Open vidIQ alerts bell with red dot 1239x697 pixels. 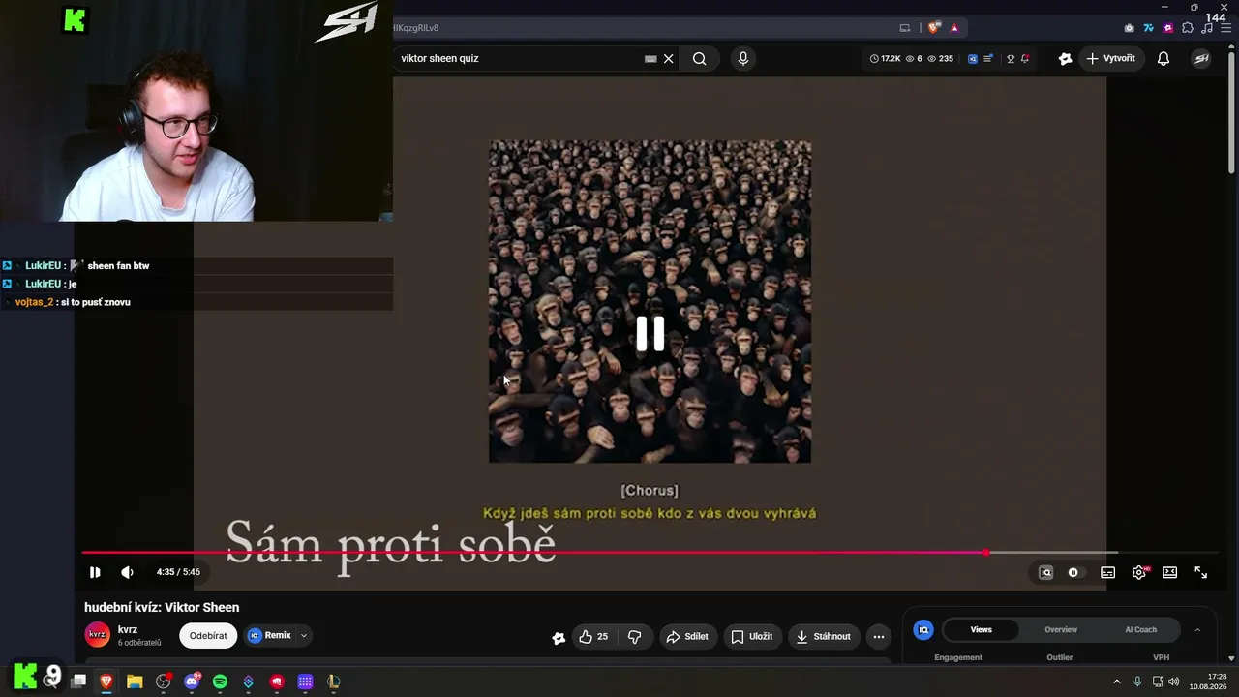1025,58
